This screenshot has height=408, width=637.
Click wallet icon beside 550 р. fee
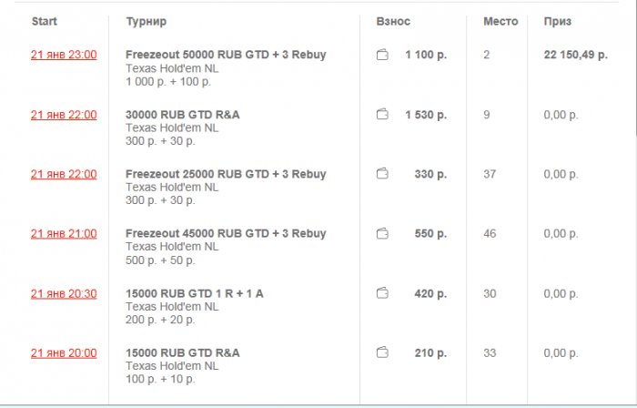[x=382, y=234]
